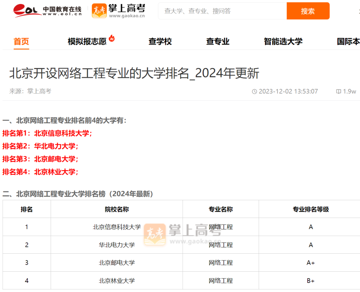
Task: Go to 查学校 navigation item
Action: 160,42
